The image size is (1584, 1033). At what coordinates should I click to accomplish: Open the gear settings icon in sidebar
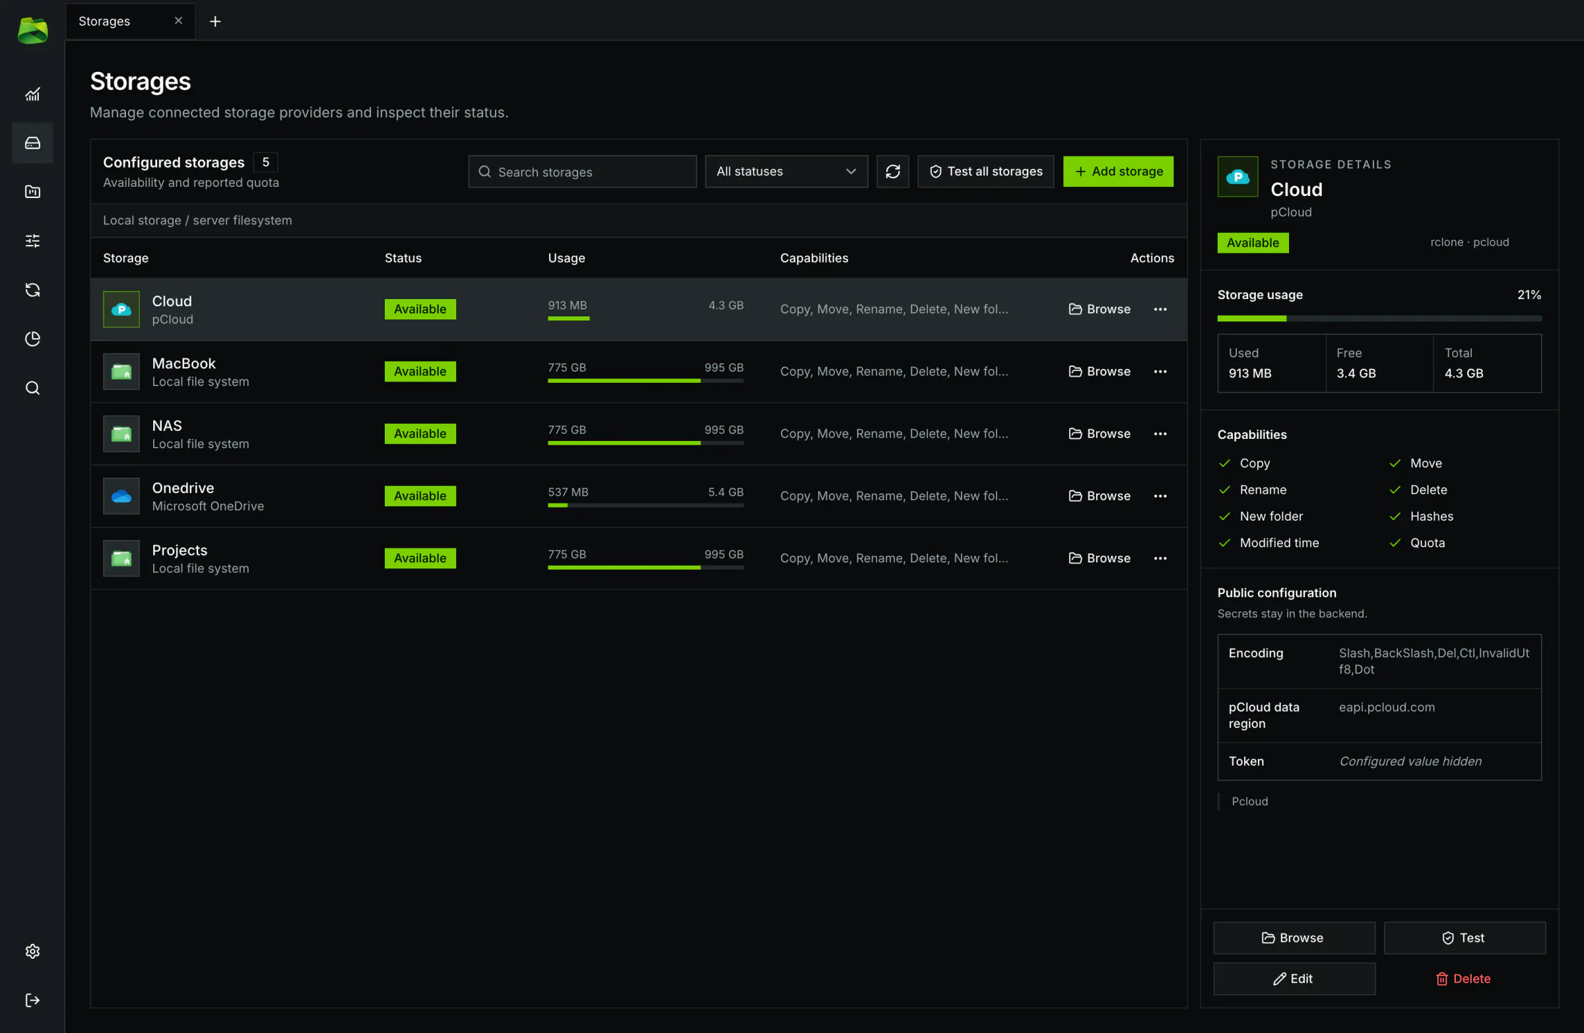click(32, 951)
